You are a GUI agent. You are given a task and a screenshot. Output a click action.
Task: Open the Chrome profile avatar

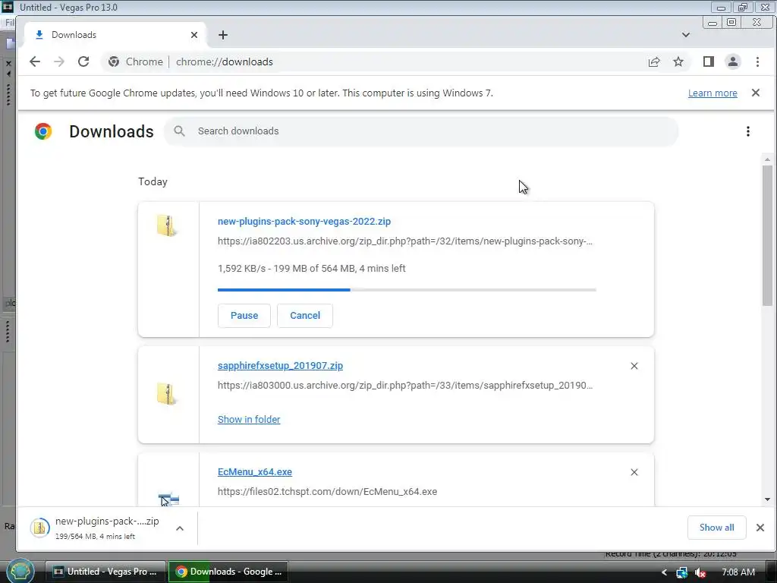coord(733,61)
